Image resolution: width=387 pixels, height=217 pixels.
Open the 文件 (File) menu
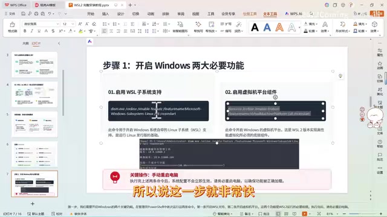click(10, 14)
